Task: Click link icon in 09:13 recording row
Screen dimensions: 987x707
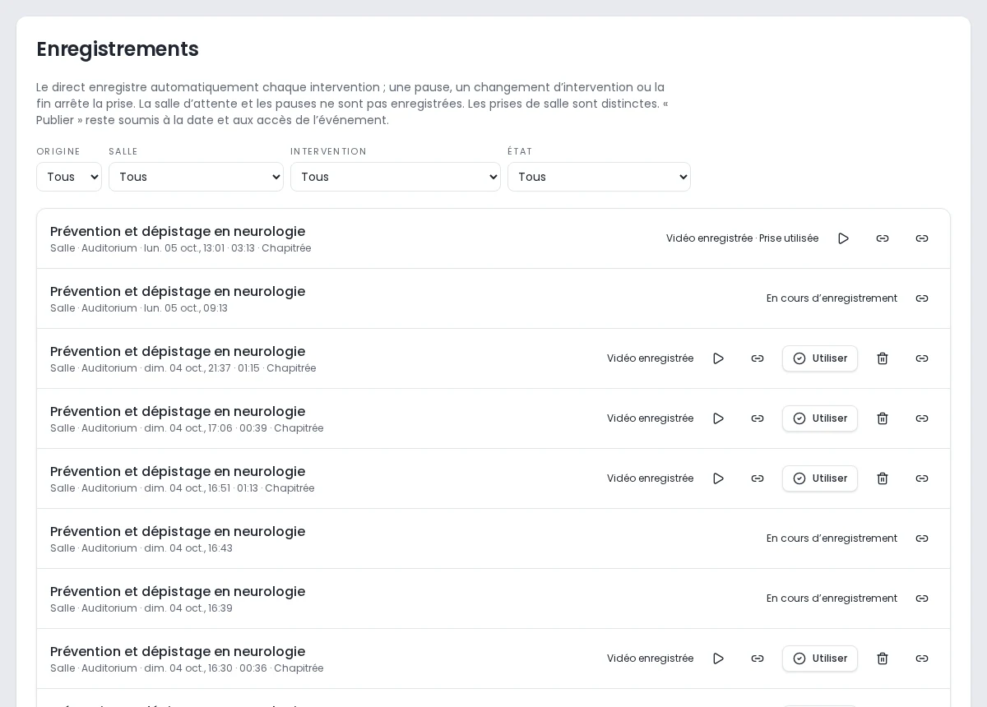Action: click(922, 298)
